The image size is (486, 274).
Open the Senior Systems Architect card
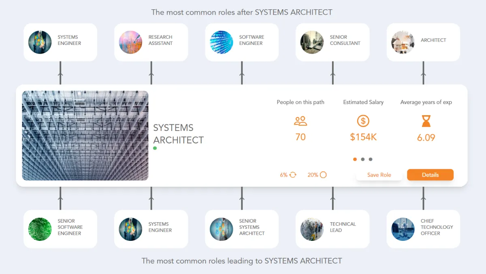[242, 229]
